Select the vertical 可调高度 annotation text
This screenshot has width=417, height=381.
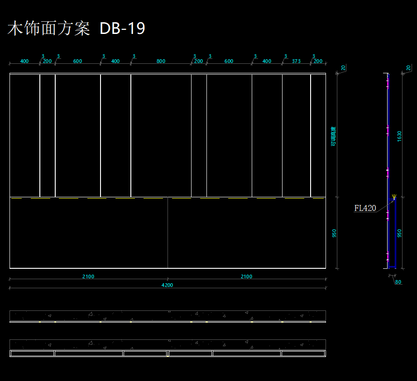[334, 136]
